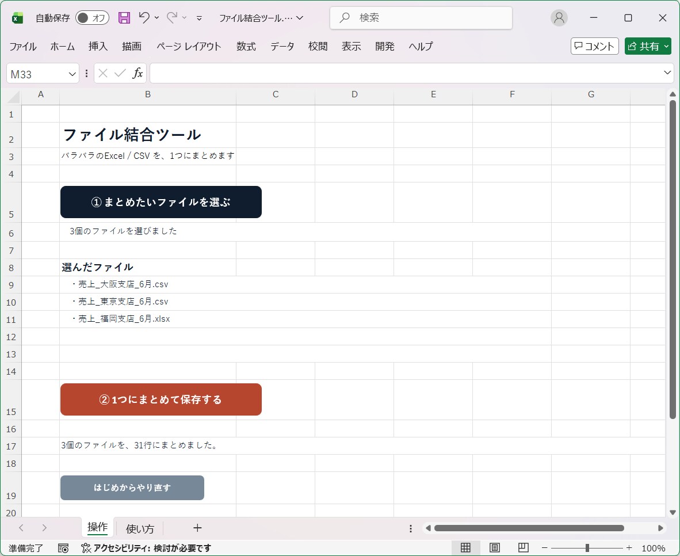Click the next sheet navigation arrow
The image size is (680, 556).
[44, 528]
